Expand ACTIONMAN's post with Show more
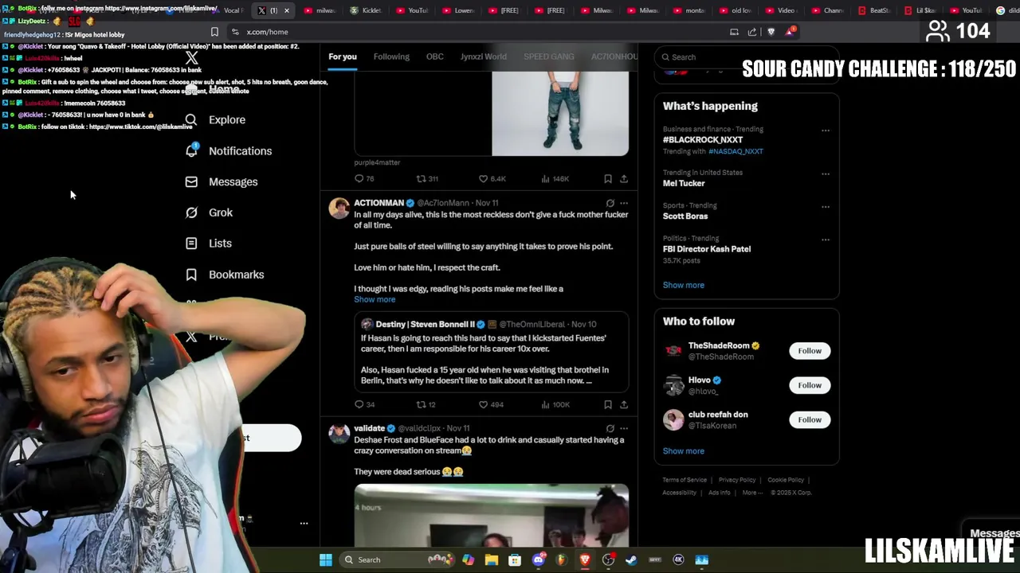The height and width of the screenshot is (573, 1020). pos(375,299)
